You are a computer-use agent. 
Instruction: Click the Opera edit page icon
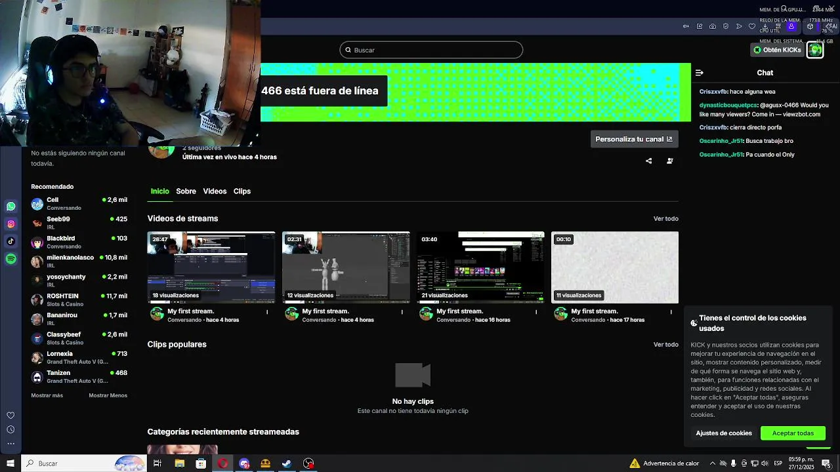pos(700,26)
